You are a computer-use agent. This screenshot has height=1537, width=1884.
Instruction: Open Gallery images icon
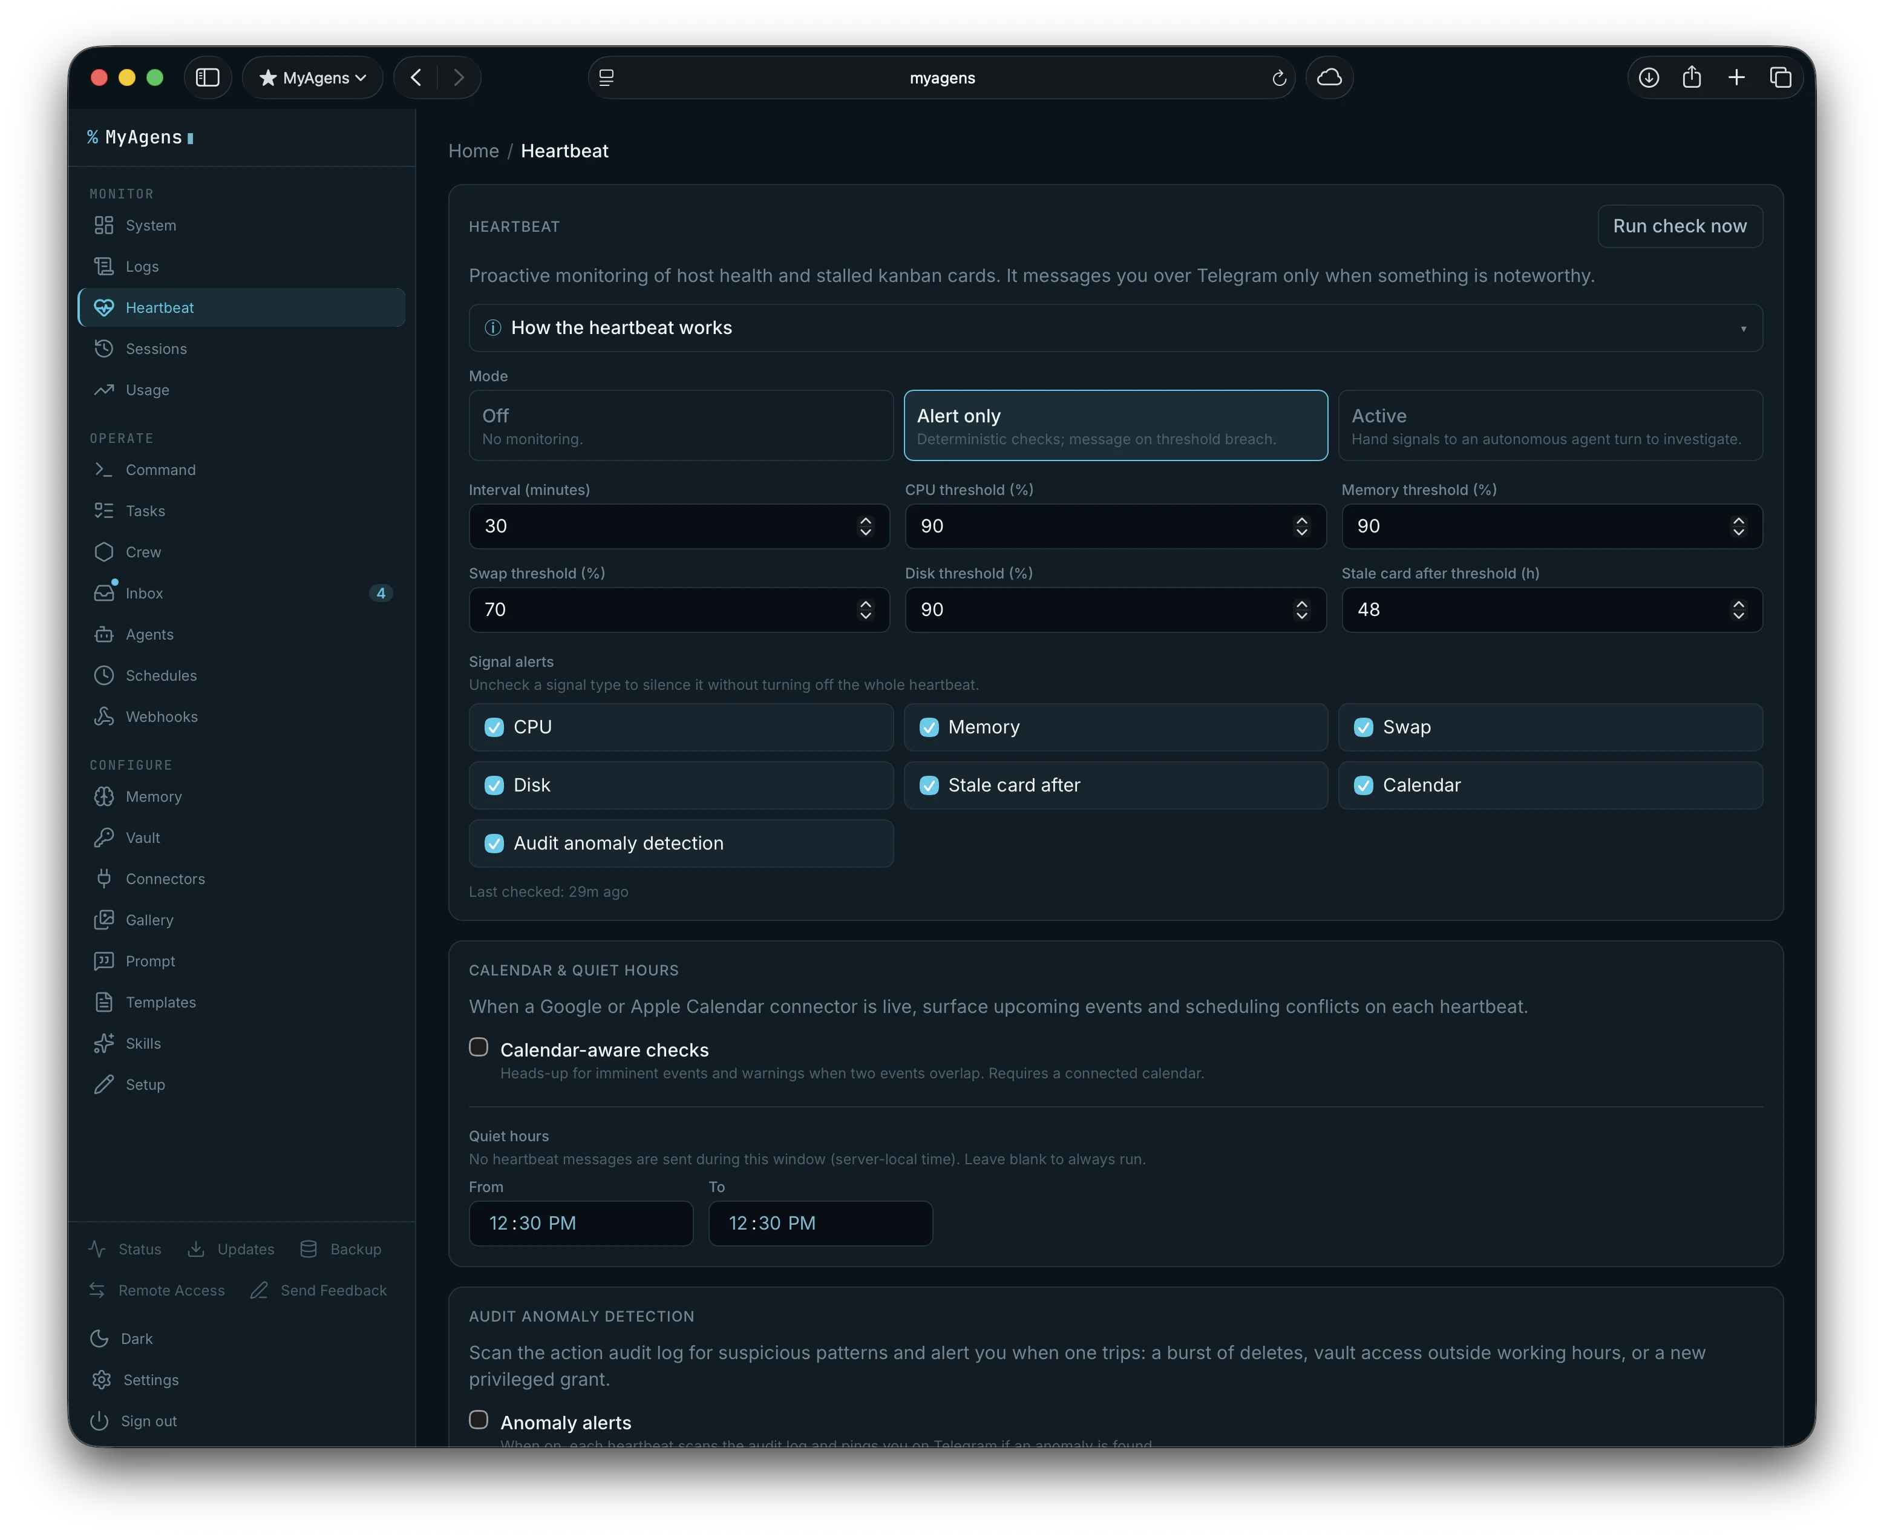point(103,920)
